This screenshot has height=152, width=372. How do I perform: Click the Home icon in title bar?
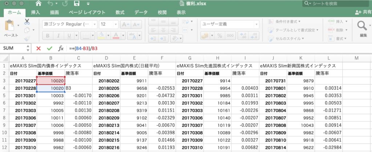click(x=38, y=4)
